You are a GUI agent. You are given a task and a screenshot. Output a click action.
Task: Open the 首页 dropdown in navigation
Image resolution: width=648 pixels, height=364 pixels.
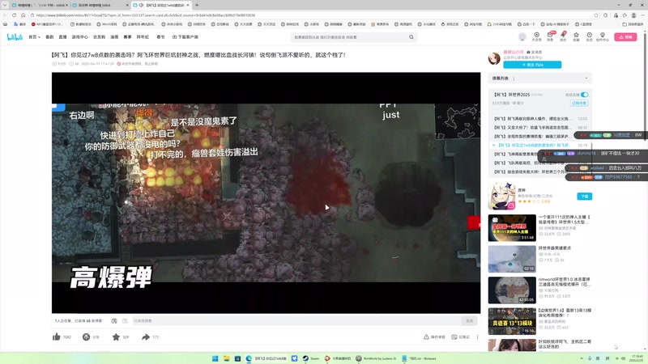34,37
